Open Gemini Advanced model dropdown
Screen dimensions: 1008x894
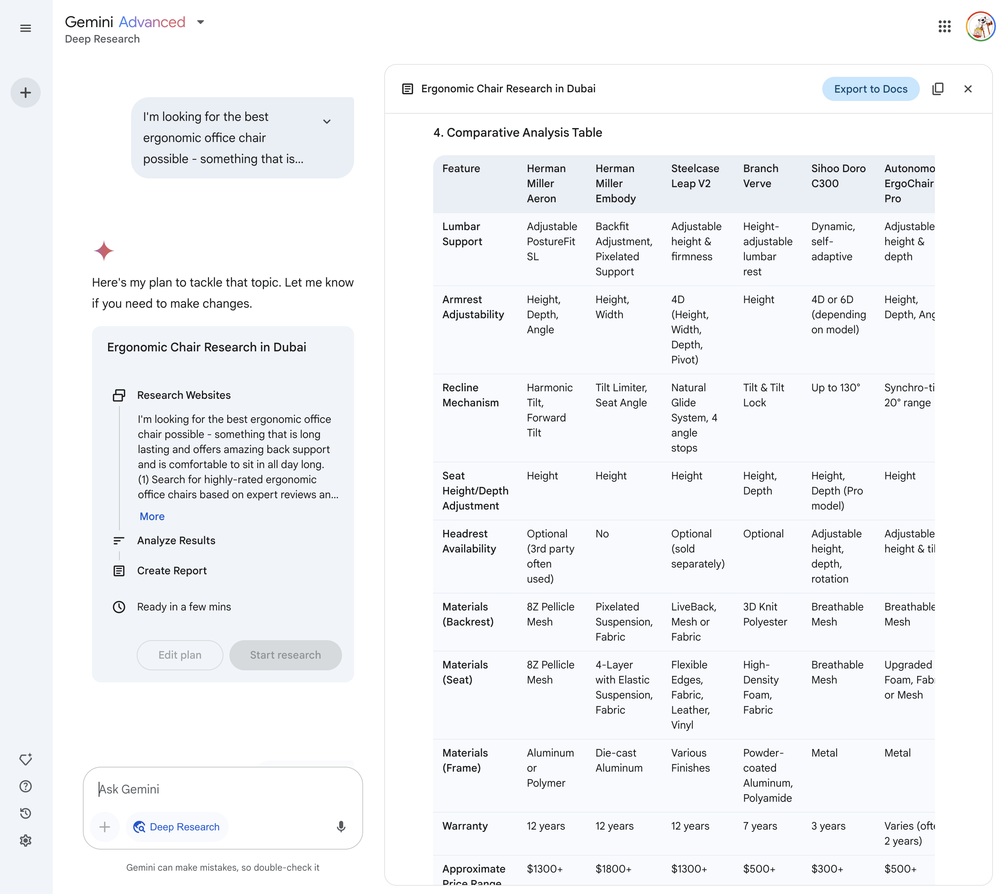pyautogui.click(x=200, y=22)
